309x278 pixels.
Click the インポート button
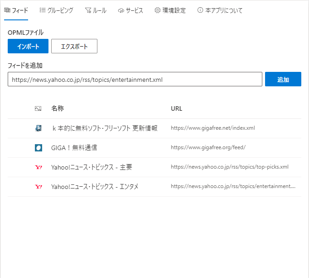28,46
